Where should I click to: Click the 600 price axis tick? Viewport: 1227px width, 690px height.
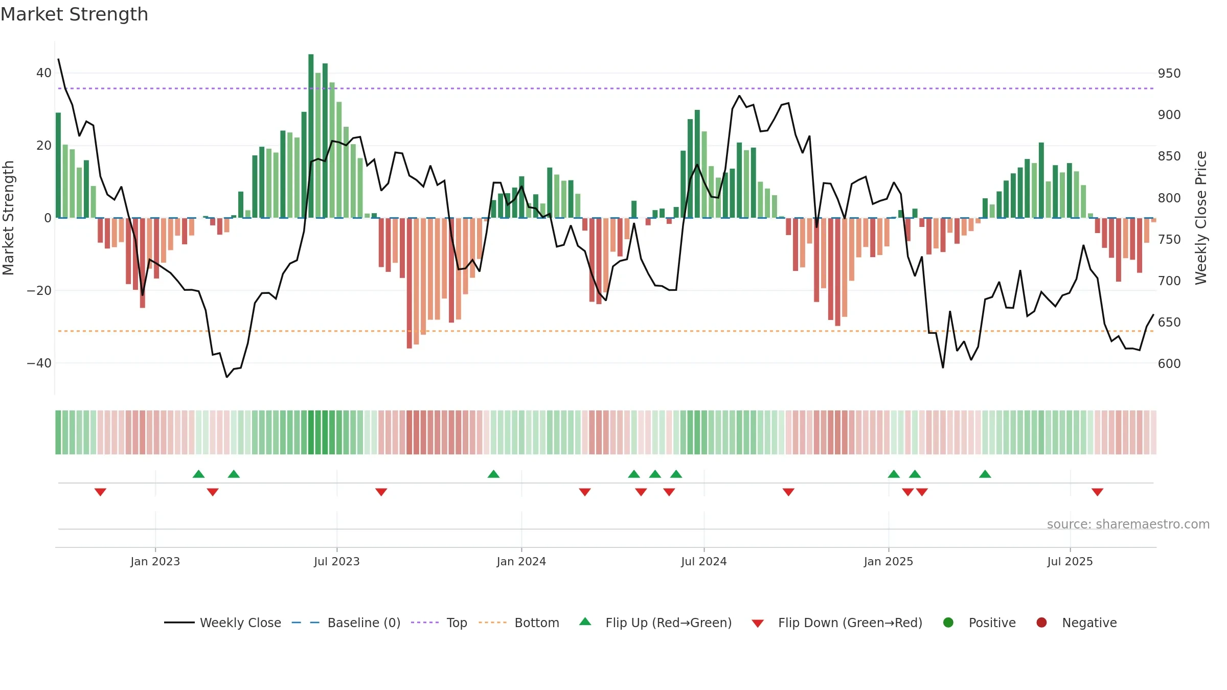(1169, 363)
